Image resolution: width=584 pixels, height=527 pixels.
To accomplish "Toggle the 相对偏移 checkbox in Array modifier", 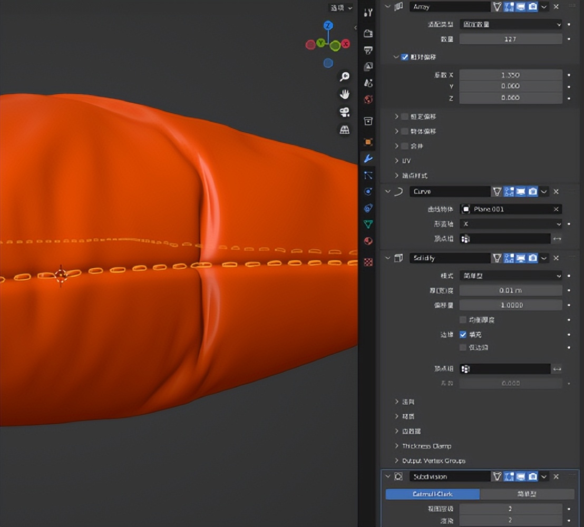I will pos(405,57).
